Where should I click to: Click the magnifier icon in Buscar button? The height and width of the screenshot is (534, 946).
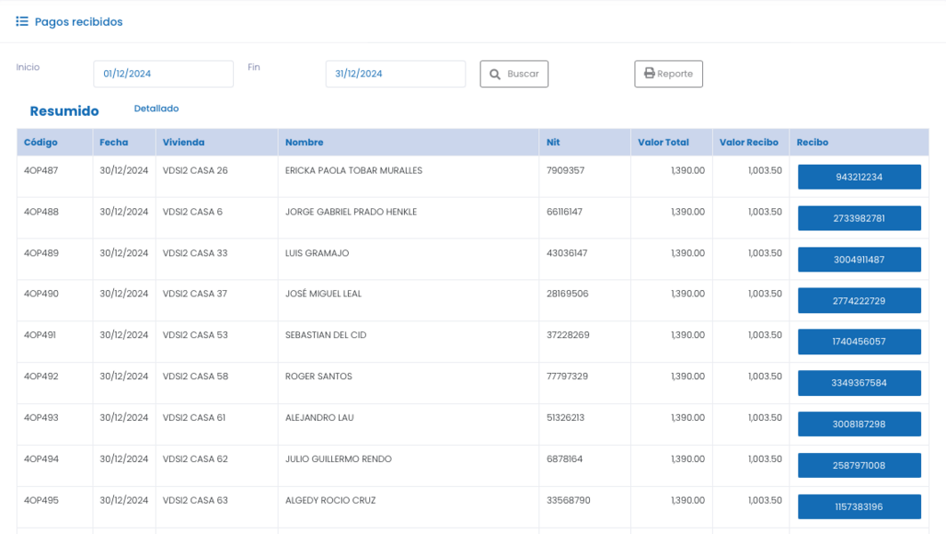496,74
